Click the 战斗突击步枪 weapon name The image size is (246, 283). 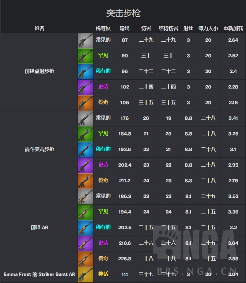(x=39, y=149)
